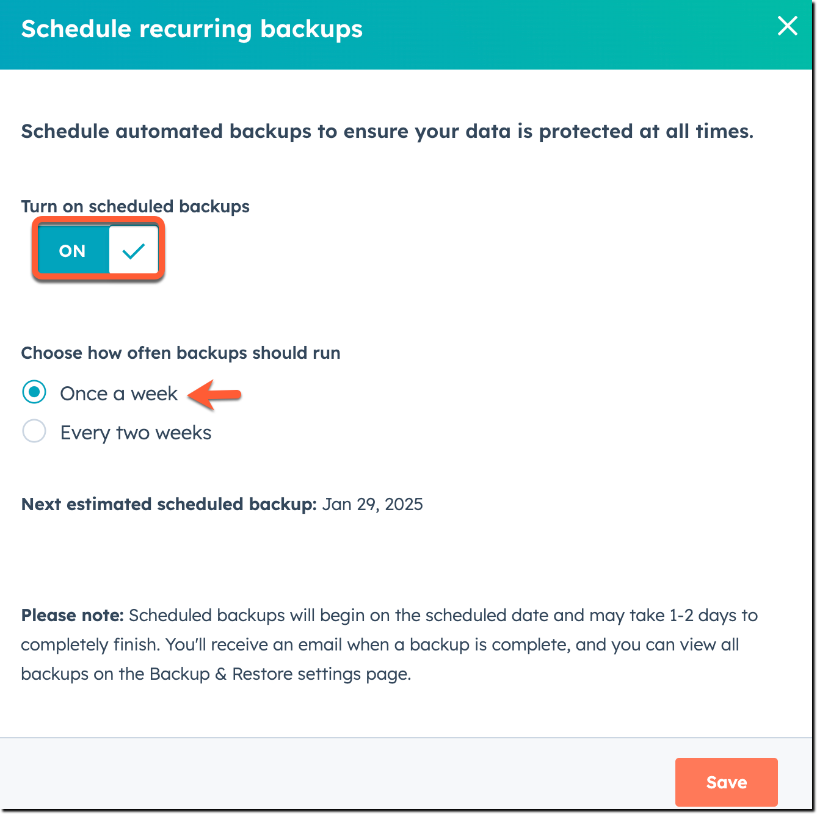Click the selected radio indicator for Once a week
Viewport: 817px width, 814px height.
point(34,393)
